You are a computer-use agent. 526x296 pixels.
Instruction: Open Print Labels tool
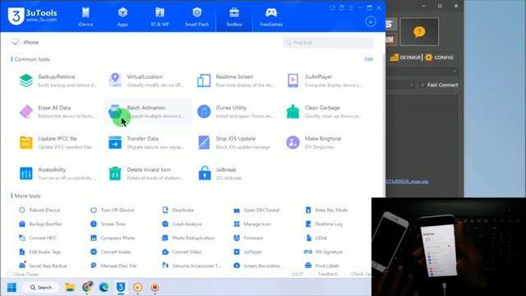coord(322,266)
